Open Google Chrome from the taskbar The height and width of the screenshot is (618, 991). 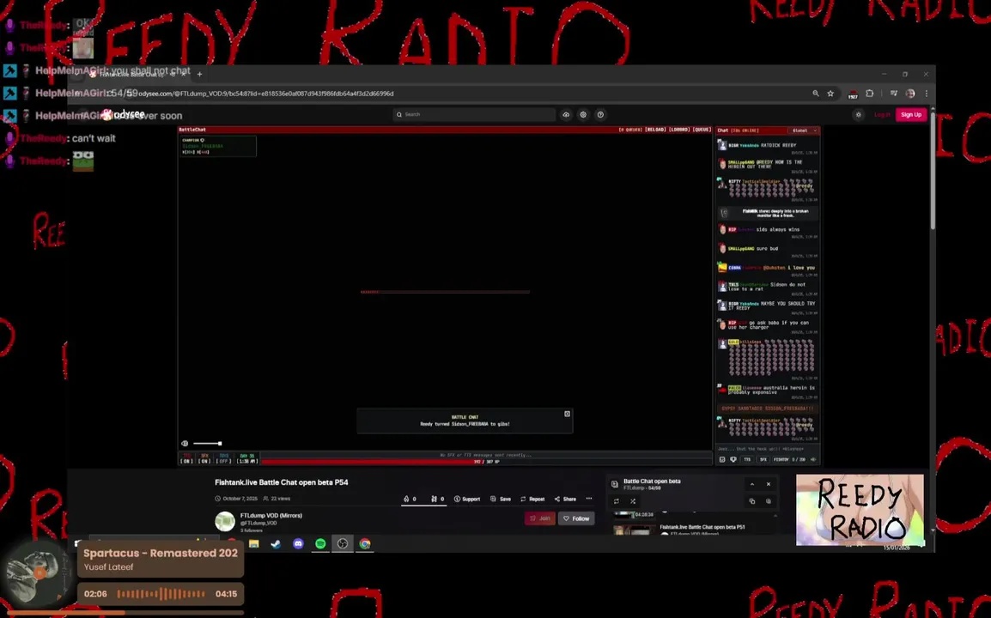[x=365, y=543]
